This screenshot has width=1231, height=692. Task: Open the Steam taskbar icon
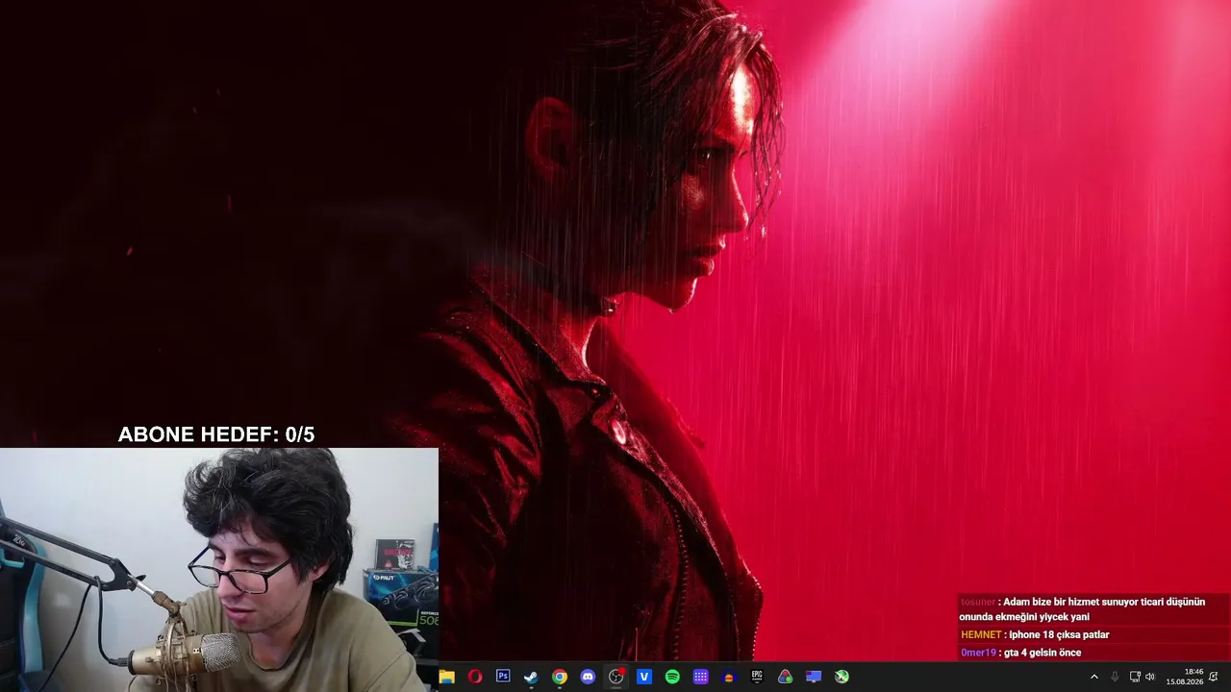[531, 677]
